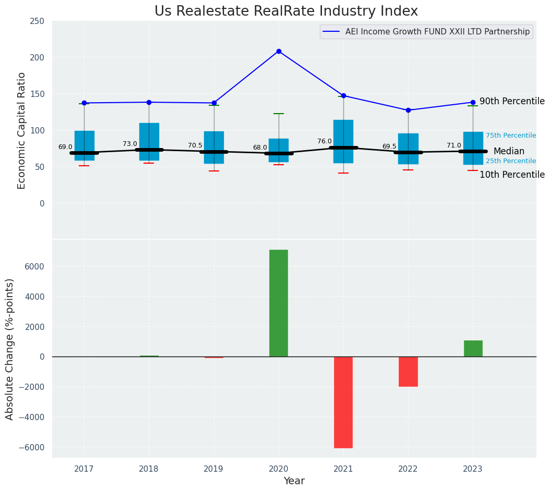Select the 10th Percentile annotation label
Screen dimensions: 550x491
pos(511,175)
